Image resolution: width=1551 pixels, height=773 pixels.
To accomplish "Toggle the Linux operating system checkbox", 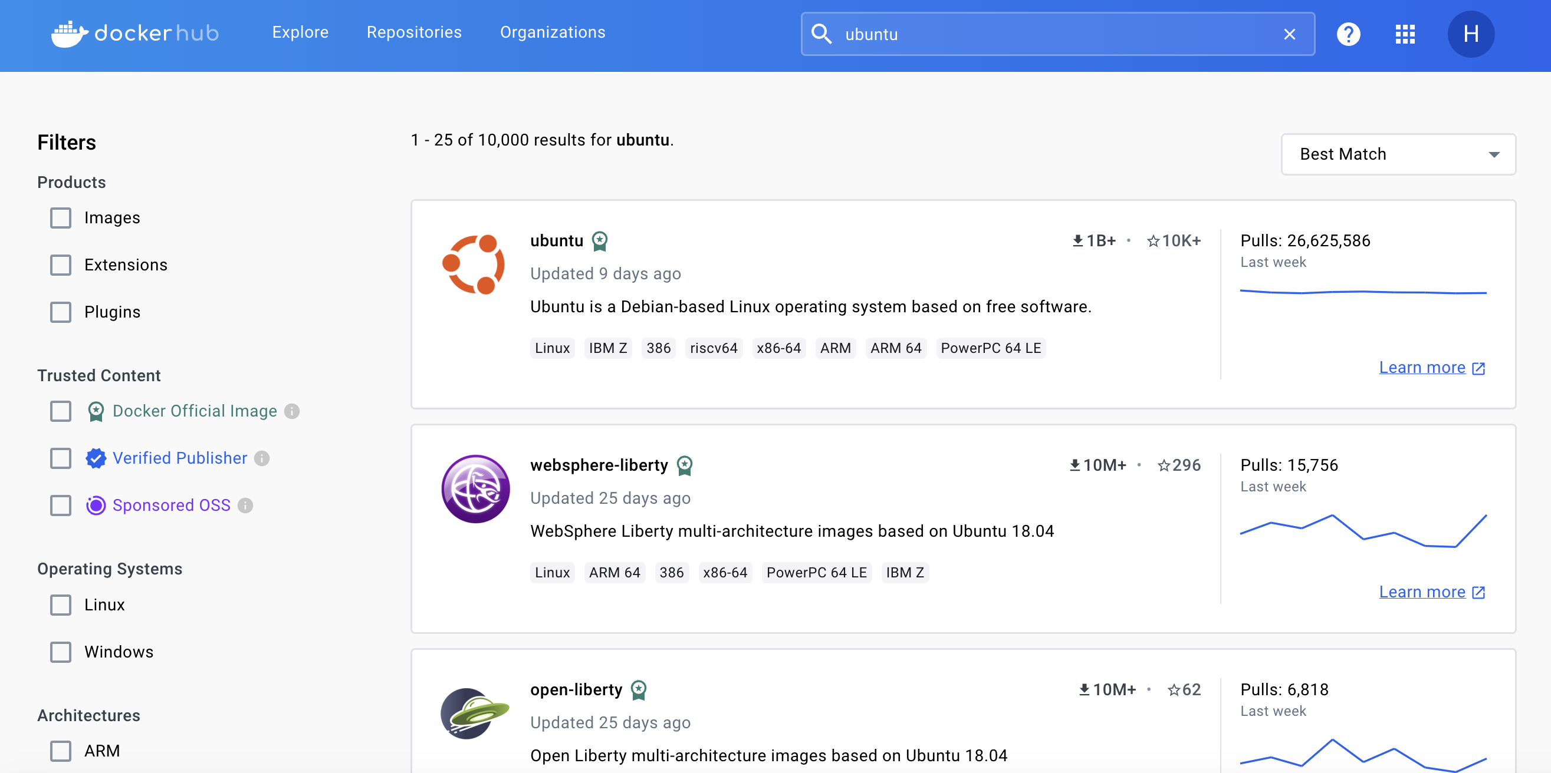I will (61, 605).
